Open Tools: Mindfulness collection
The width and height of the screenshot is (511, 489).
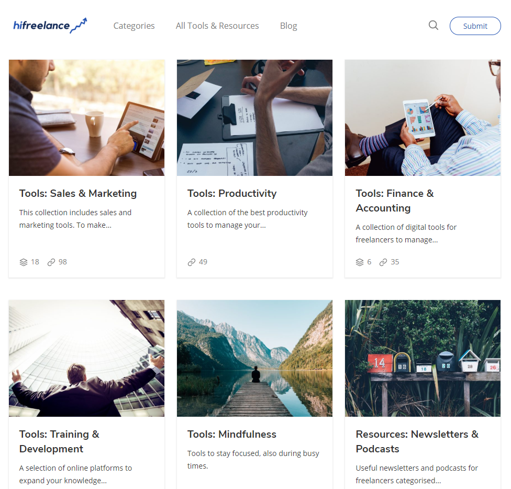pyautogui.click(x=231, y=434)
